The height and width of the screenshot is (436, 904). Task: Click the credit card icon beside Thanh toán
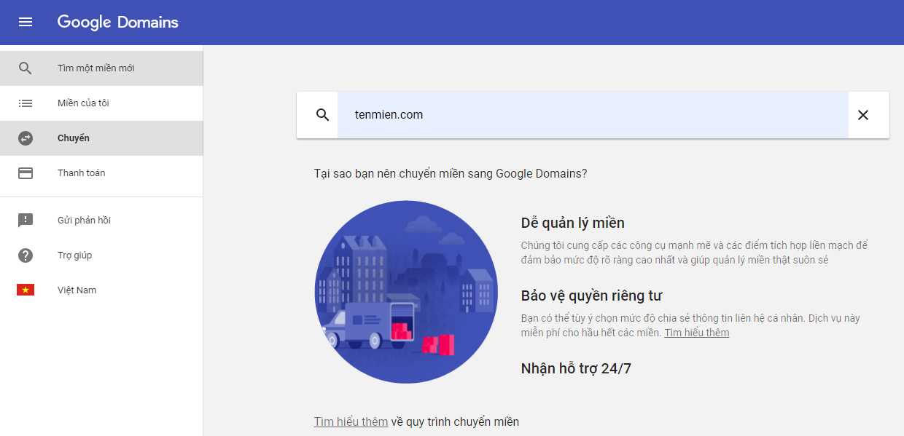click(x=26, y=173)
